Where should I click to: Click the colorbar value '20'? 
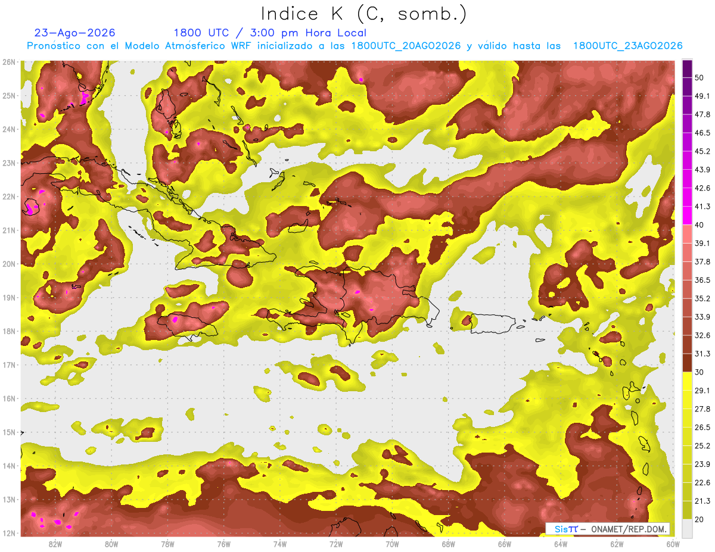tap(700, 519)
